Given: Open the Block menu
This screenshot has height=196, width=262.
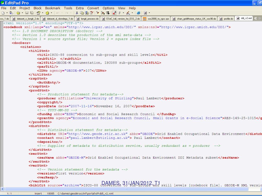Looking at the screenshot, I should 37,8.
